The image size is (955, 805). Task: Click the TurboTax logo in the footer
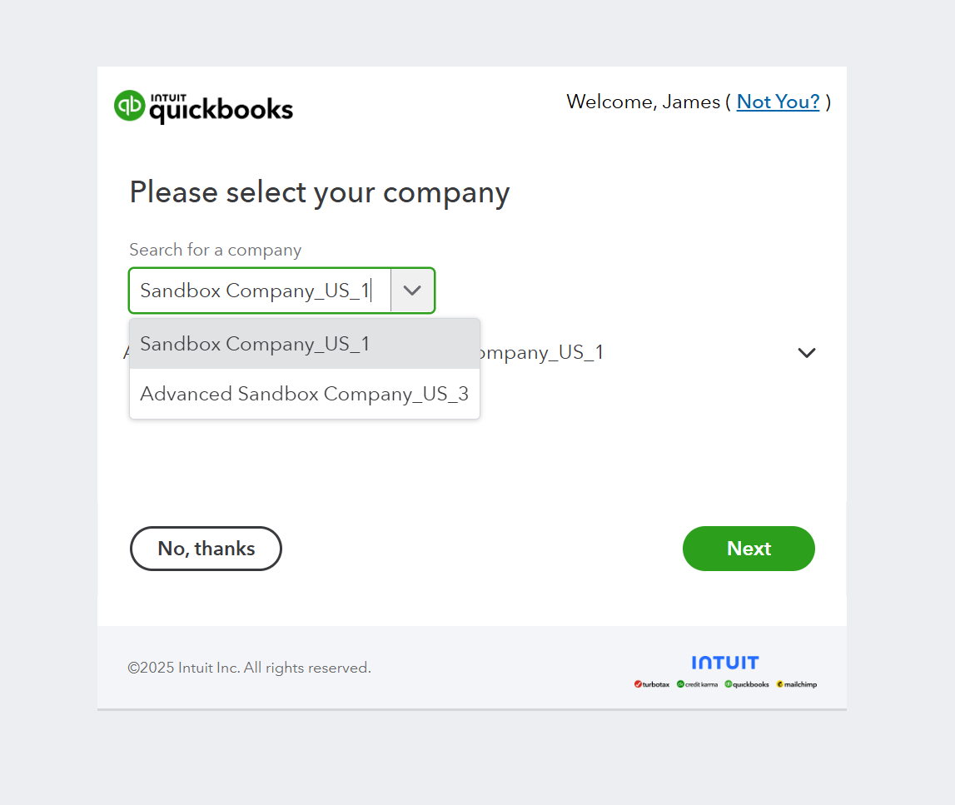652,684
